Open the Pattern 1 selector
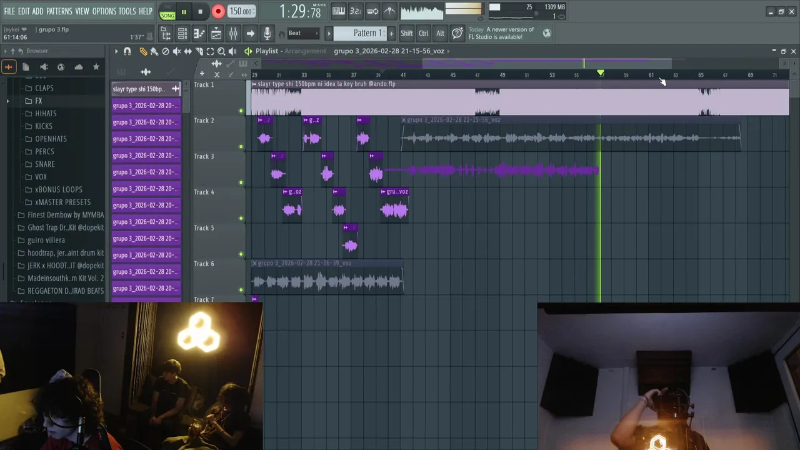 [361, 33]
